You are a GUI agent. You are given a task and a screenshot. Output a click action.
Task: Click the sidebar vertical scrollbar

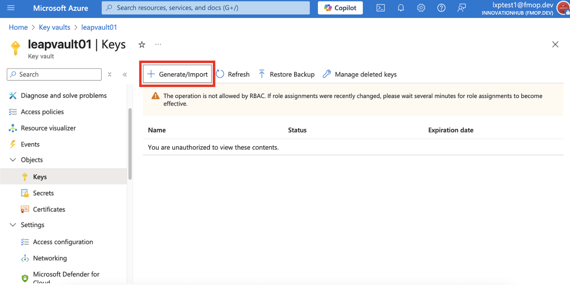click(x=130, y=144)
